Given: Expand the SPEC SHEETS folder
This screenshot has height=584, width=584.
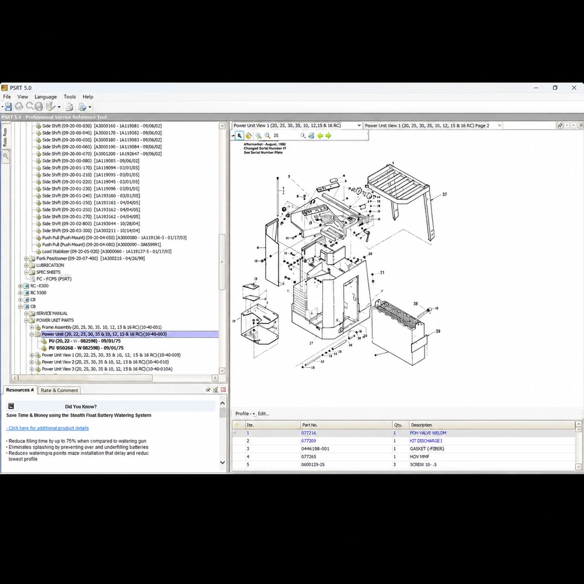Looking at the screenshot, I should pos(26,272).
